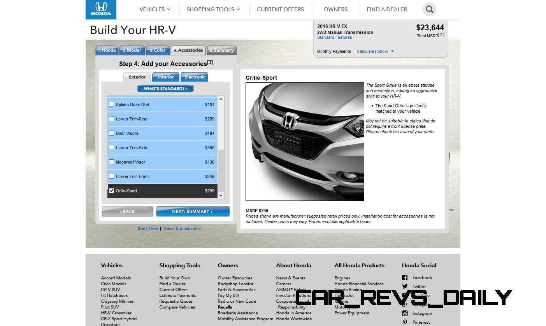Open the Owners menu item
This screenshot has height=326, width=546.
(x=335, y=9)
